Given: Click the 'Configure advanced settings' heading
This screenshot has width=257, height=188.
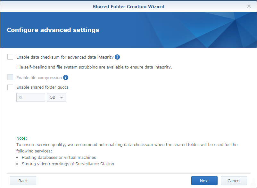Looking at the screenshot, I should point(53,30).
